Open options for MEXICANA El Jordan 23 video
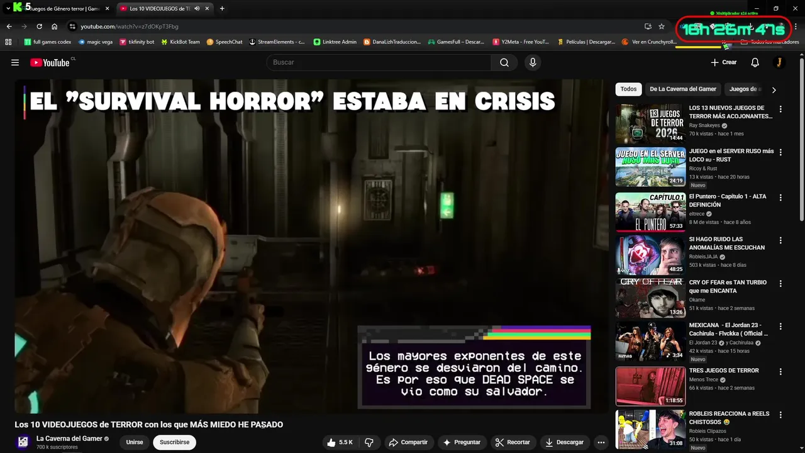The width and height of the screenshot is (805, 453). point(780,327)
